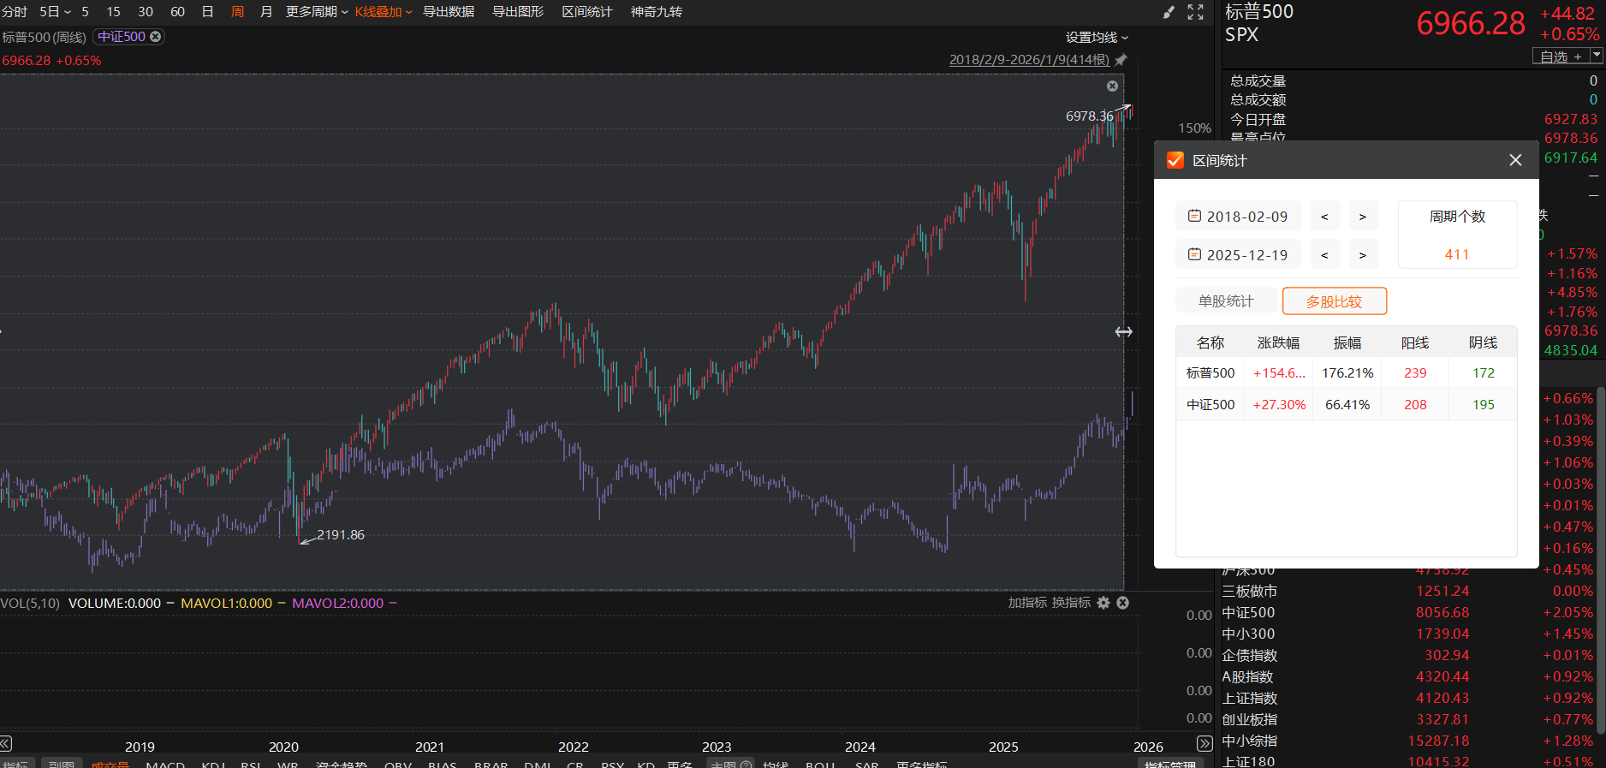The height and width of the screenshot is (768, 1606).
Task: Close the 区间统计 dialog
Action: point(1515,160)
